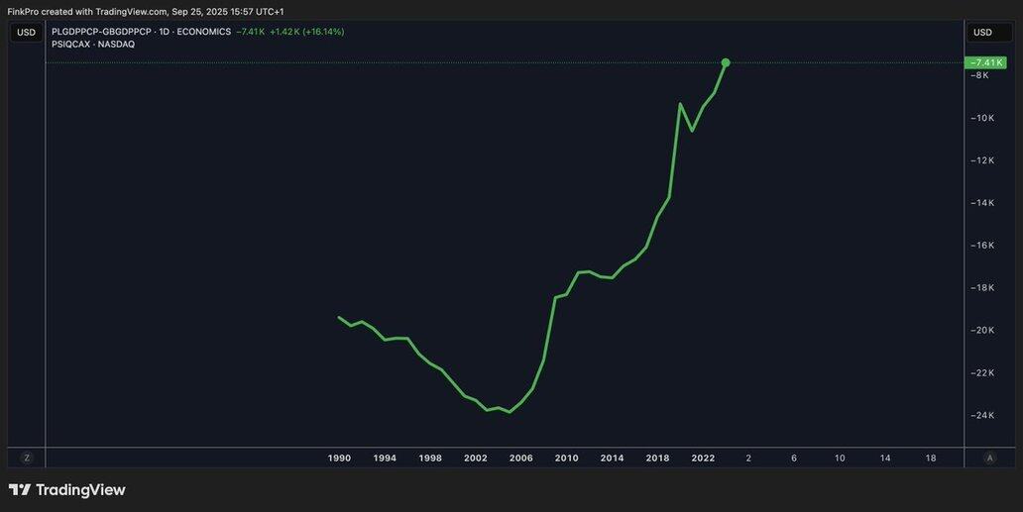Select the green -7.41K price label
This screenshot has width=1023, height=512.
[x=984, y=62]
